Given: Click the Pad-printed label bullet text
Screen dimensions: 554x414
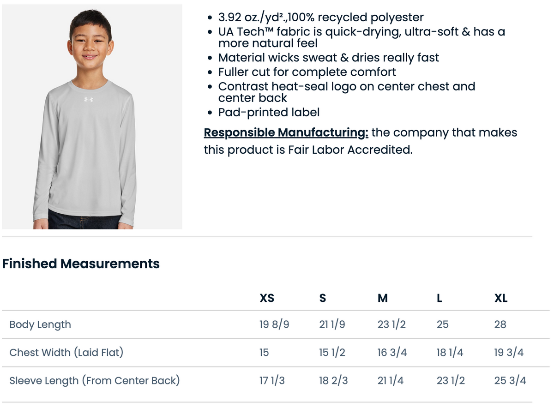Looking at the screenshot, I should 269,112.
